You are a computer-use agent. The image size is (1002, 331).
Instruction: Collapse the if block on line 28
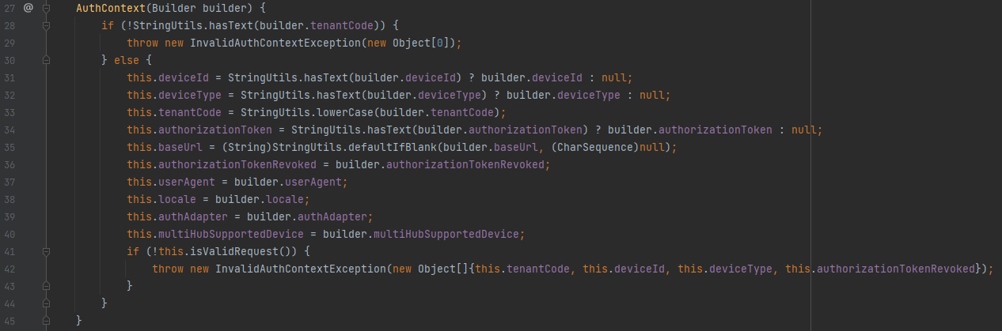(47, 25)
